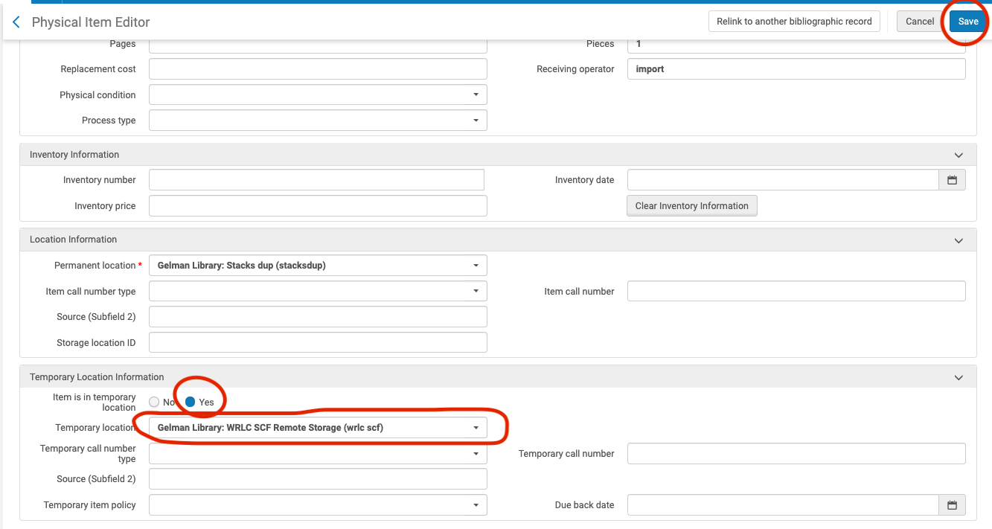Open the Item call number type dropdown
The height and width of the screenshot is (529, 992).
(318, 292)
